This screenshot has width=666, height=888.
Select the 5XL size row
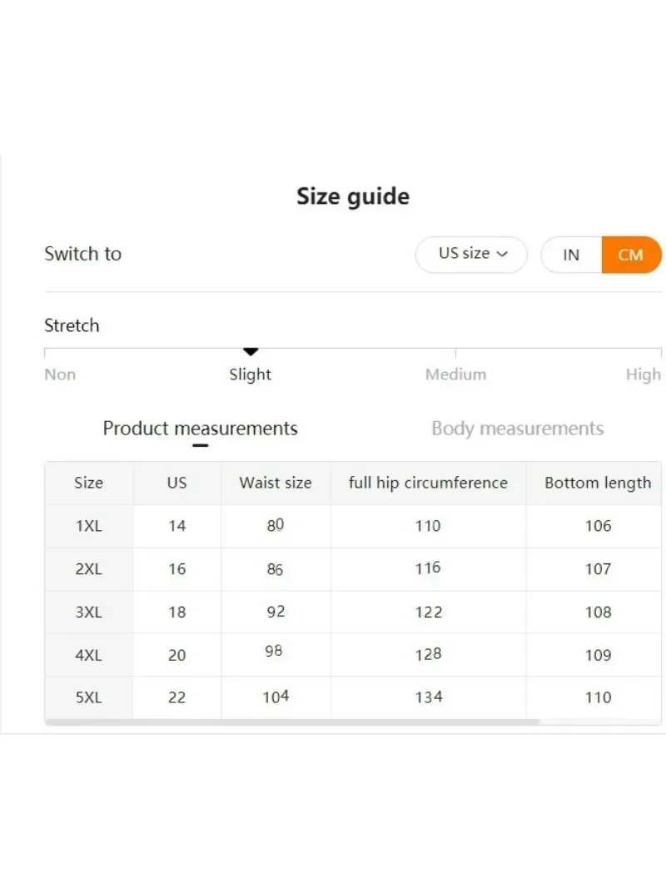[89, 698]
